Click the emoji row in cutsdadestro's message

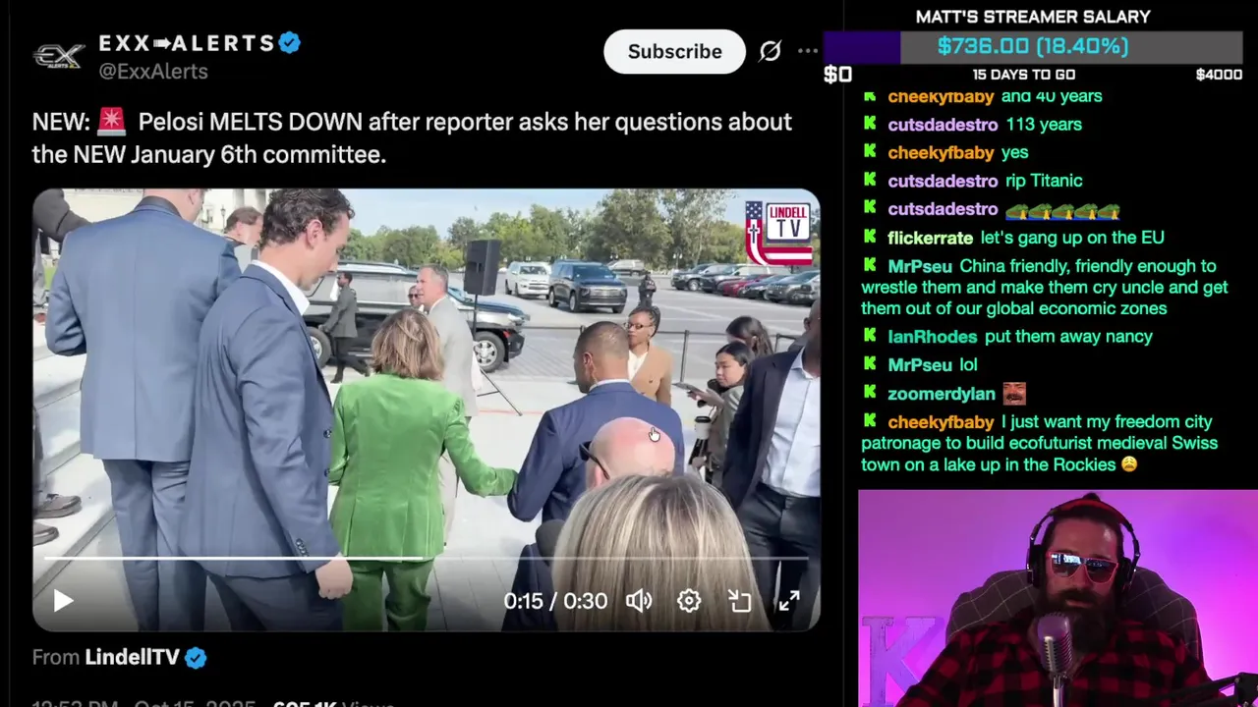[x=1062, y=209]
